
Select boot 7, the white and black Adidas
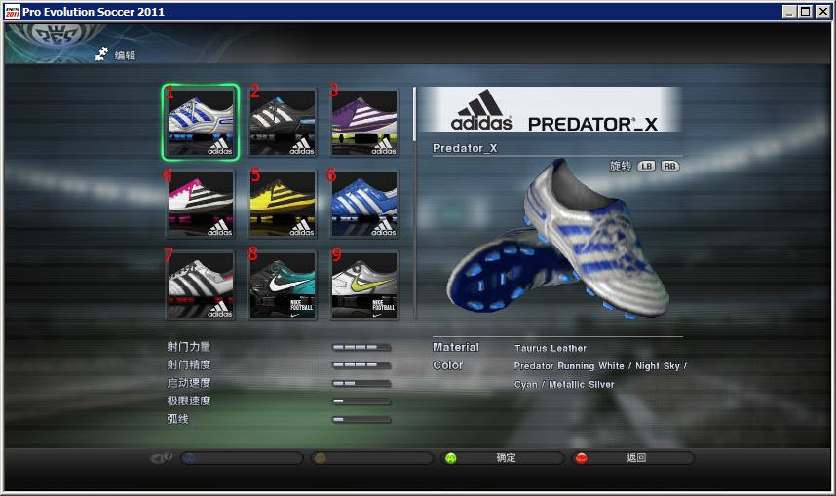tap(200, 285)
